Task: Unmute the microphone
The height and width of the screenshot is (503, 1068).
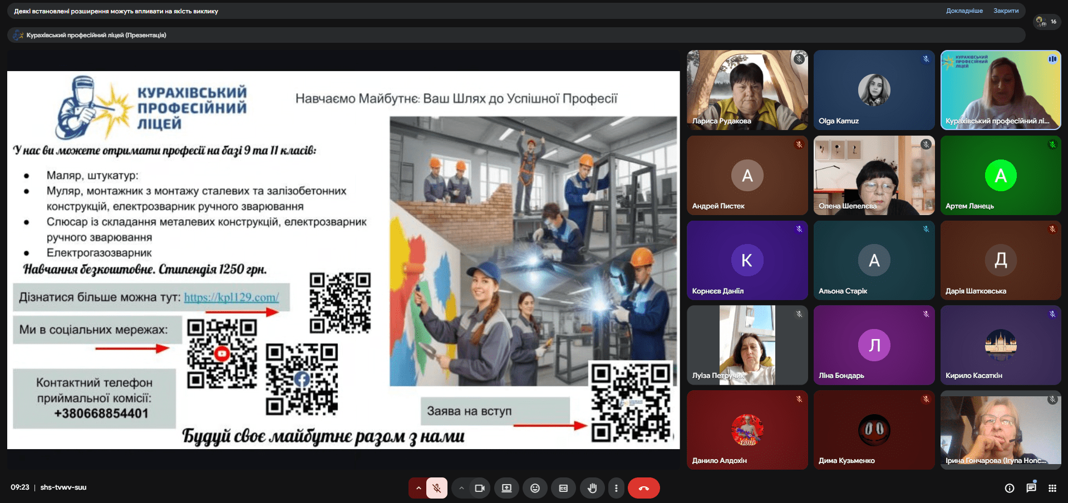Action: click(437, 488)
